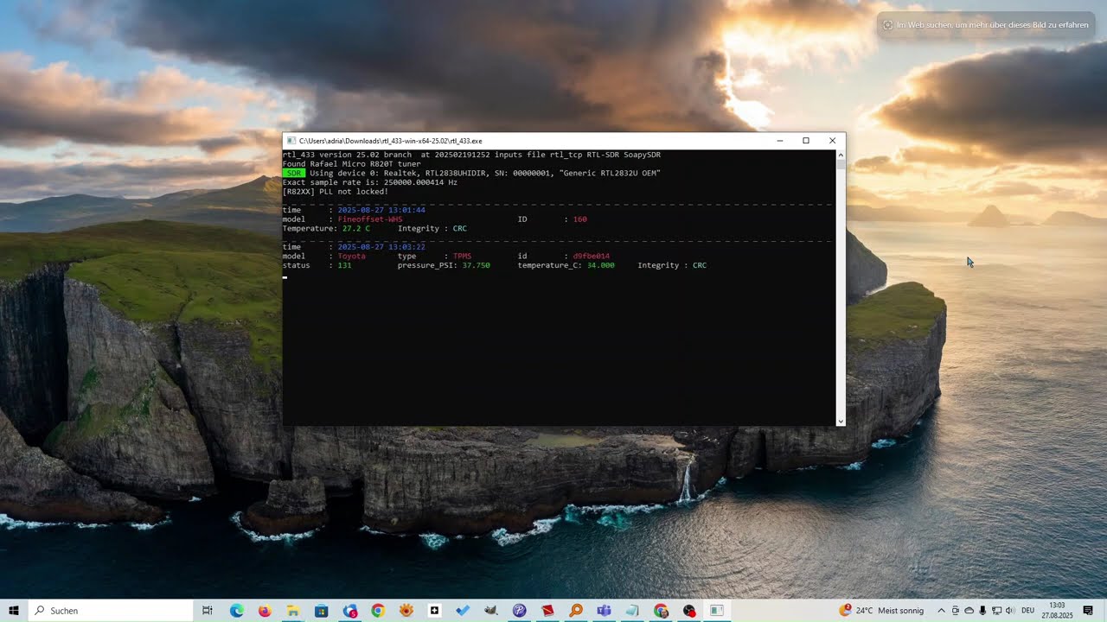Open the dark round icon with red dot
Viewport: 1107px width, 622px height.
(x=689, y=611)
